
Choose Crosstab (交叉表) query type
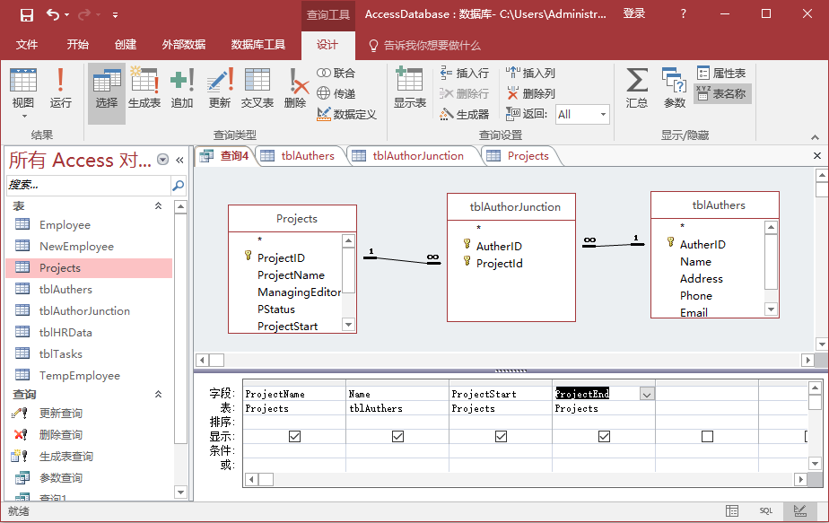[257, 88]
